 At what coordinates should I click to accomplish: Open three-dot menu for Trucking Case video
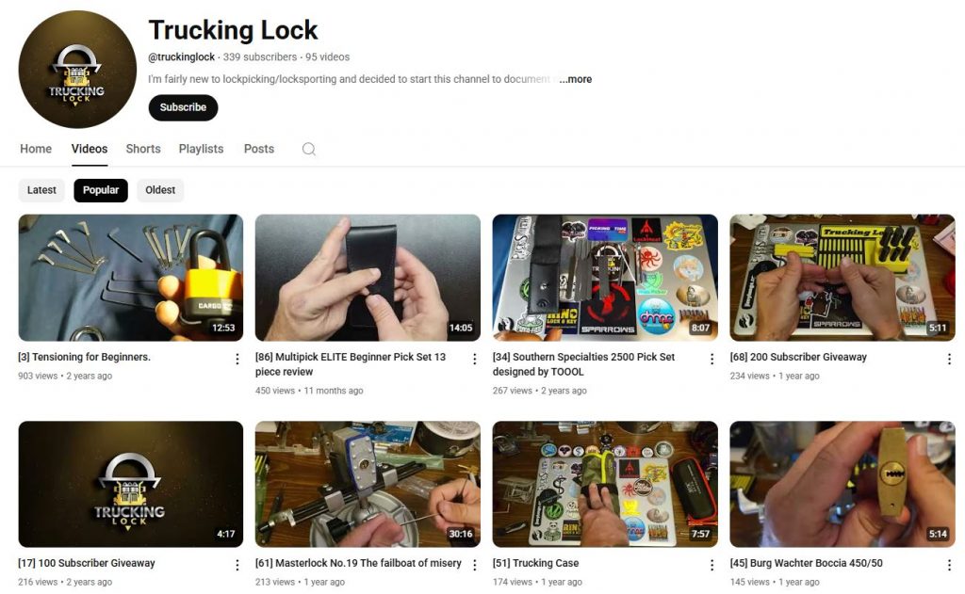point(712,565)
